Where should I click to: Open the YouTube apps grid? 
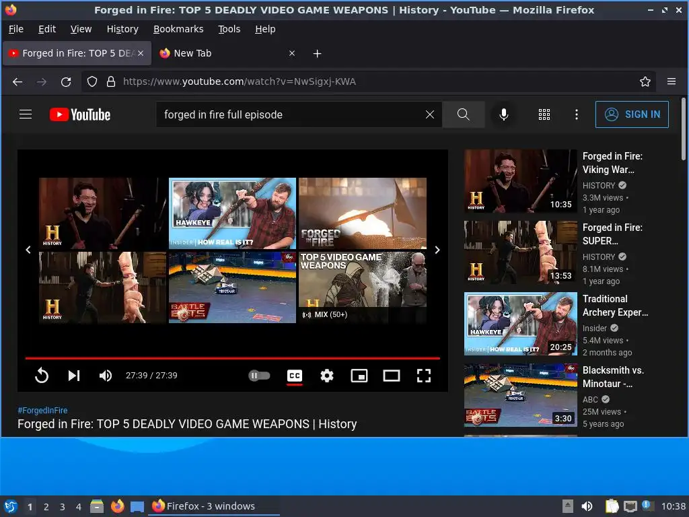[x=544, y=114]
